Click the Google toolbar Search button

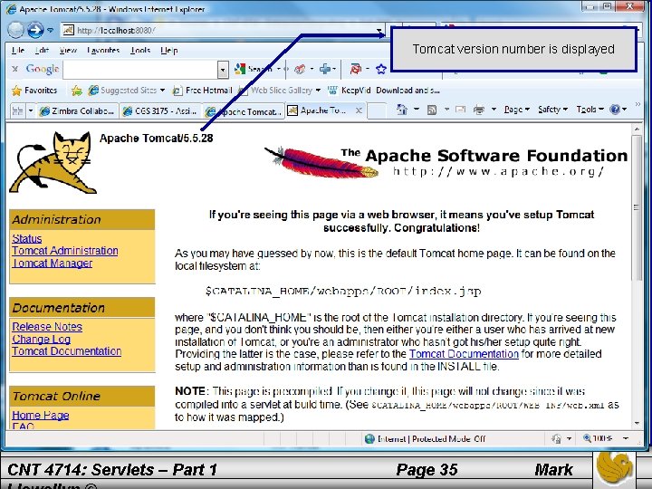click(253, 69)
